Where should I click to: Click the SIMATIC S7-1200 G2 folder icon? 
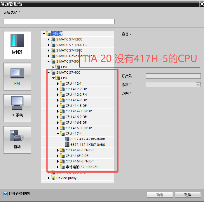pyautogui.click(x=53, y=45)
